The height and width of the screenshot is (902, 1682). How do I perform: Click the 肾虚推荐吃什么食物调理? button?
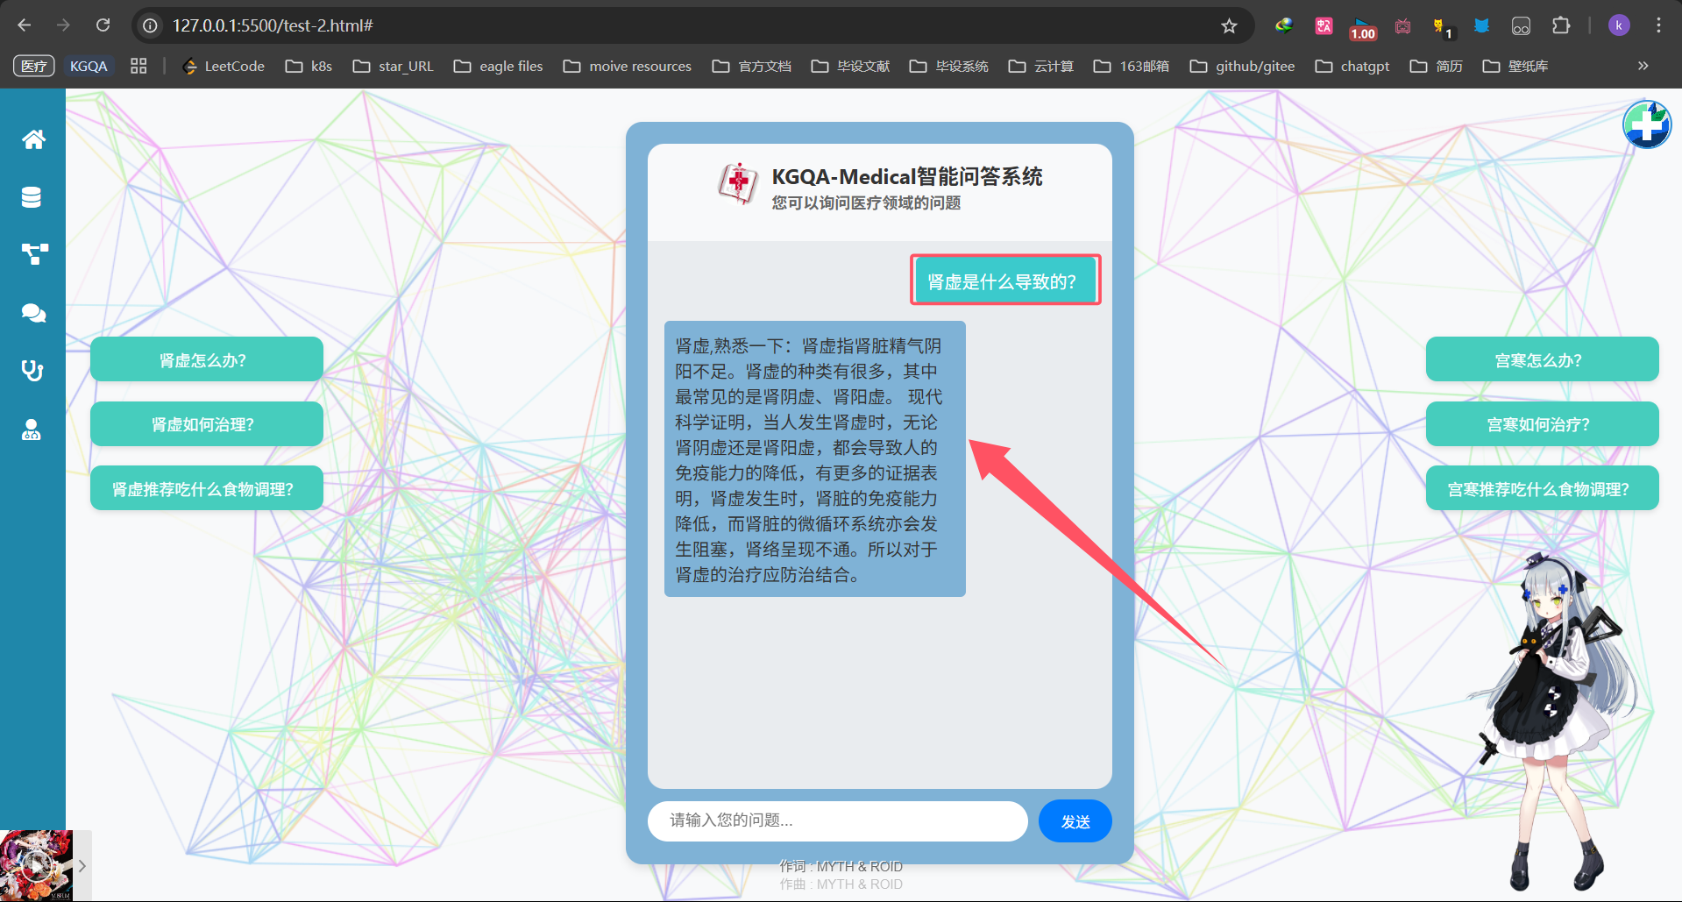(206, 488)
